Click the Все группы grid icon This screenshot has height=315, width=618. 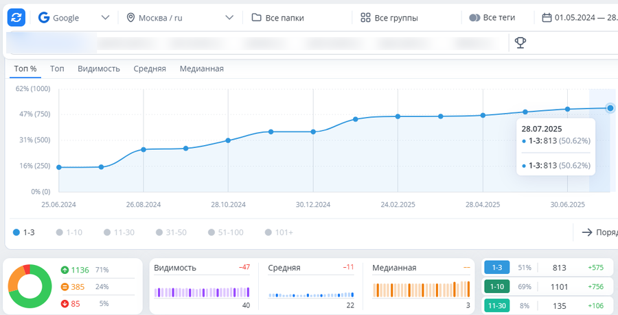click(365, 18)
